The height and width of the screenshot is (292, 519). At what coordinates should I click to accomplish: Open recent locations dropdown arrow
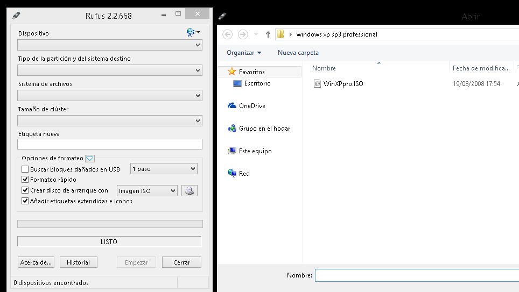[256, 34]
